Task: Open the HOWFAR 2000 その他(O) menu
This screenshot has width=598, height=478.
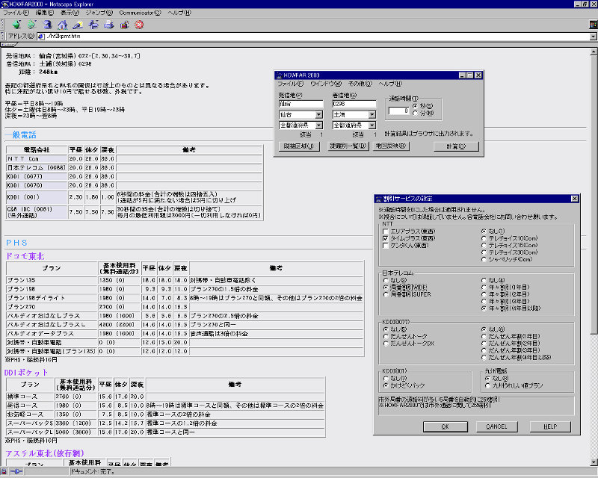Action: pos(360,84)
